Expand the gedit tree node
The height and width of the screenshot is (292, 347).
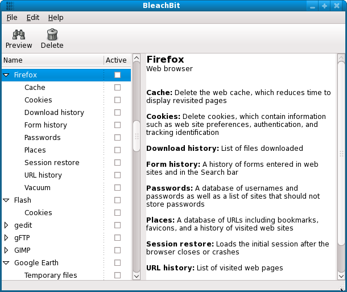(6, 225)
